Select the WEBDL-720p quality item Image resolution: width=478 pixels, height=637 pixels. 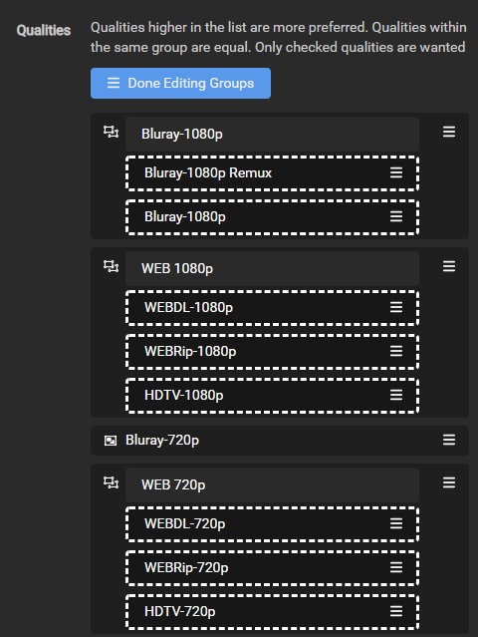pyautogui.click(x=272, y=524)
